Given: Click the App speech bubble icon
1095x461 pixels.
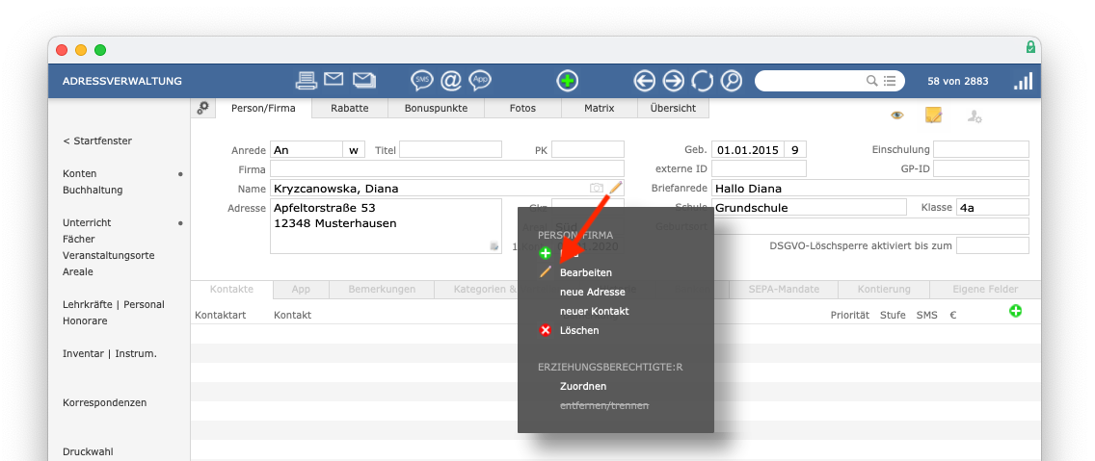Looking at the screenshot, I should (x=480, y=80).
